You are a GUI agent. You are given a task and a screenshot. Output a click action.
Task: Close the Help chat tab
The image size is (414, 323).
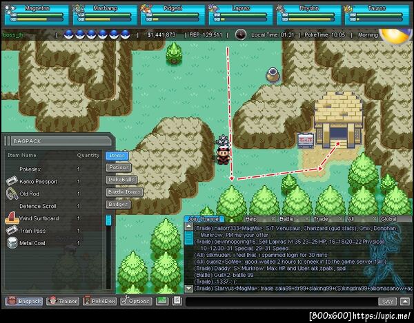pyautogui.click(x=273, y=219)
